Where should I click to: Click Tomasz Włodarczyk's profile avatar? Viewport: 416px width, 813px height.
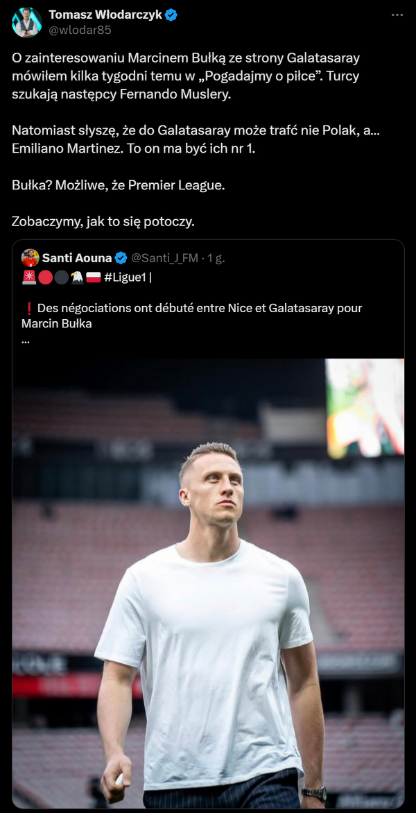[27, 22]
